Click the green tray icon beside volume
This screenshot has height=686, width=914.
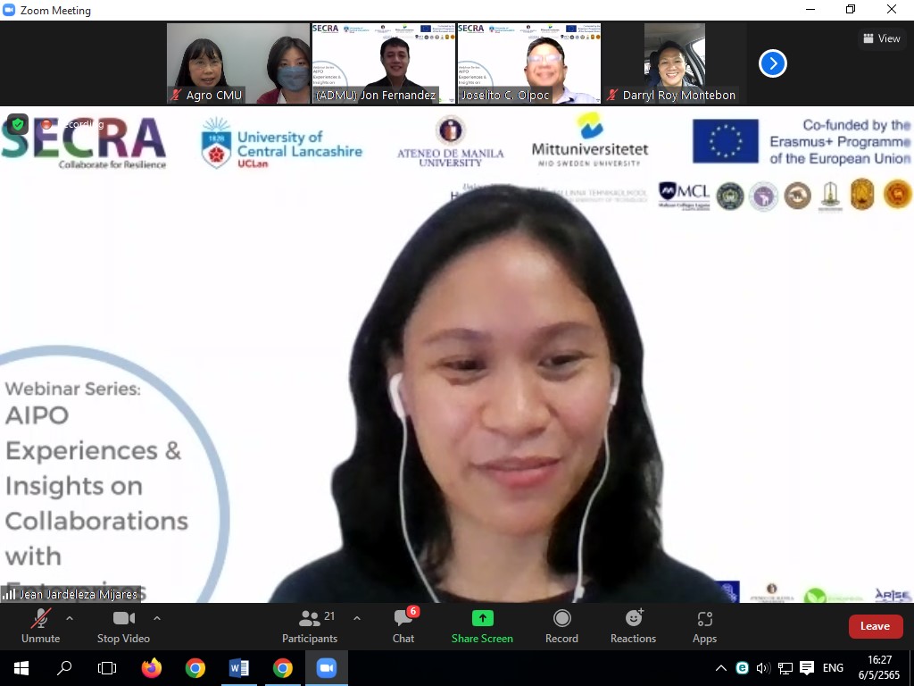point(742,668)
